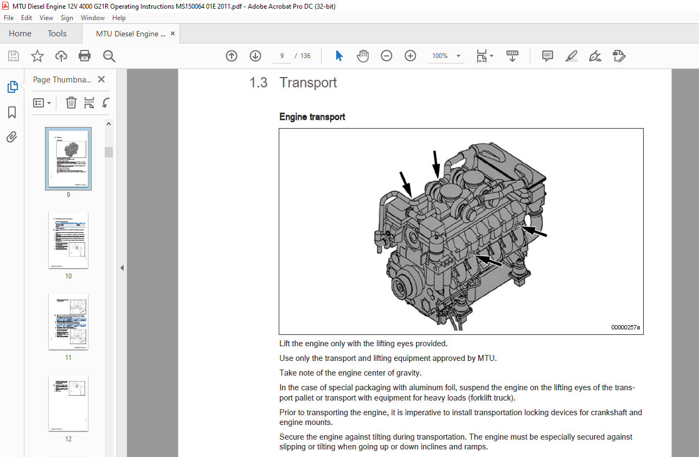Click thumbnails panel scroll up arrow
Screen dimensions: 699x457
pyautogui.click(x=108, y=124)
